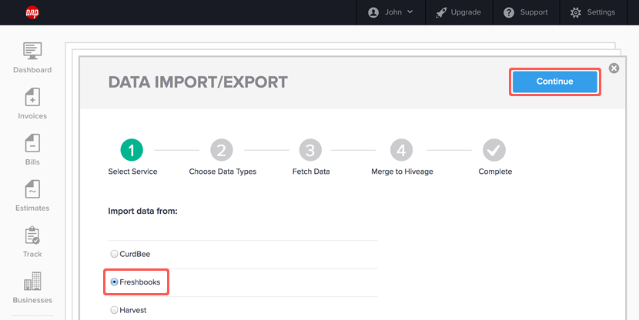Open the Businesses building icon

point(32,282)
